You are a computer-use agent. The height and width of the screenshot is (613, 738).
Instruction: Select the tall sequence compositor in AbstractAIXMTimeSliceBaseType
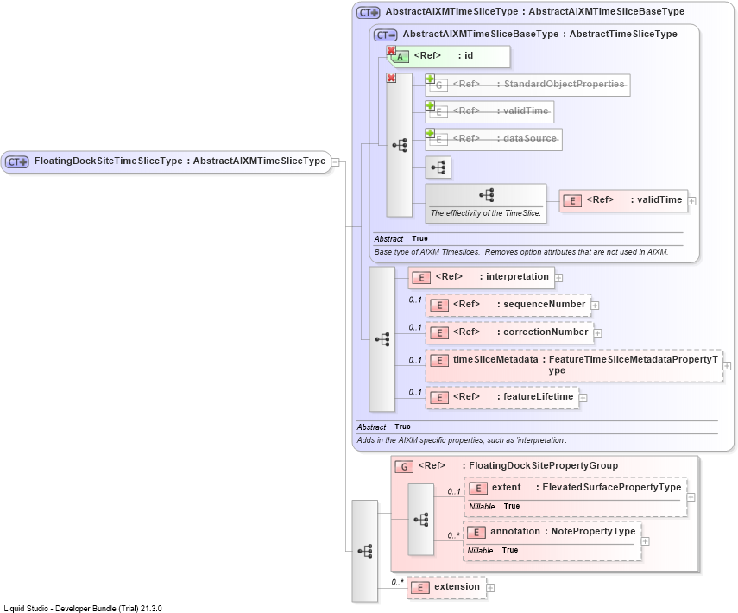399,145
